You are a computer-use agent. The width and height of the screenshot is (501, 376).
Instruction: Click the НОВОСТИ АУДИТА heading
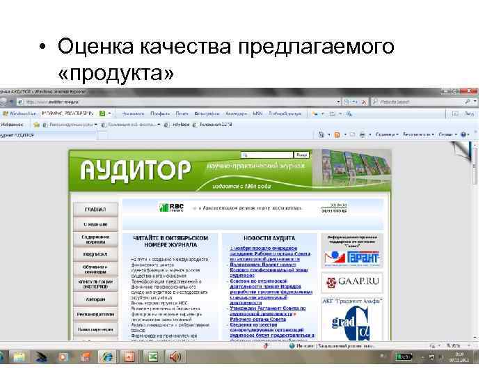(x=269, y=238)
